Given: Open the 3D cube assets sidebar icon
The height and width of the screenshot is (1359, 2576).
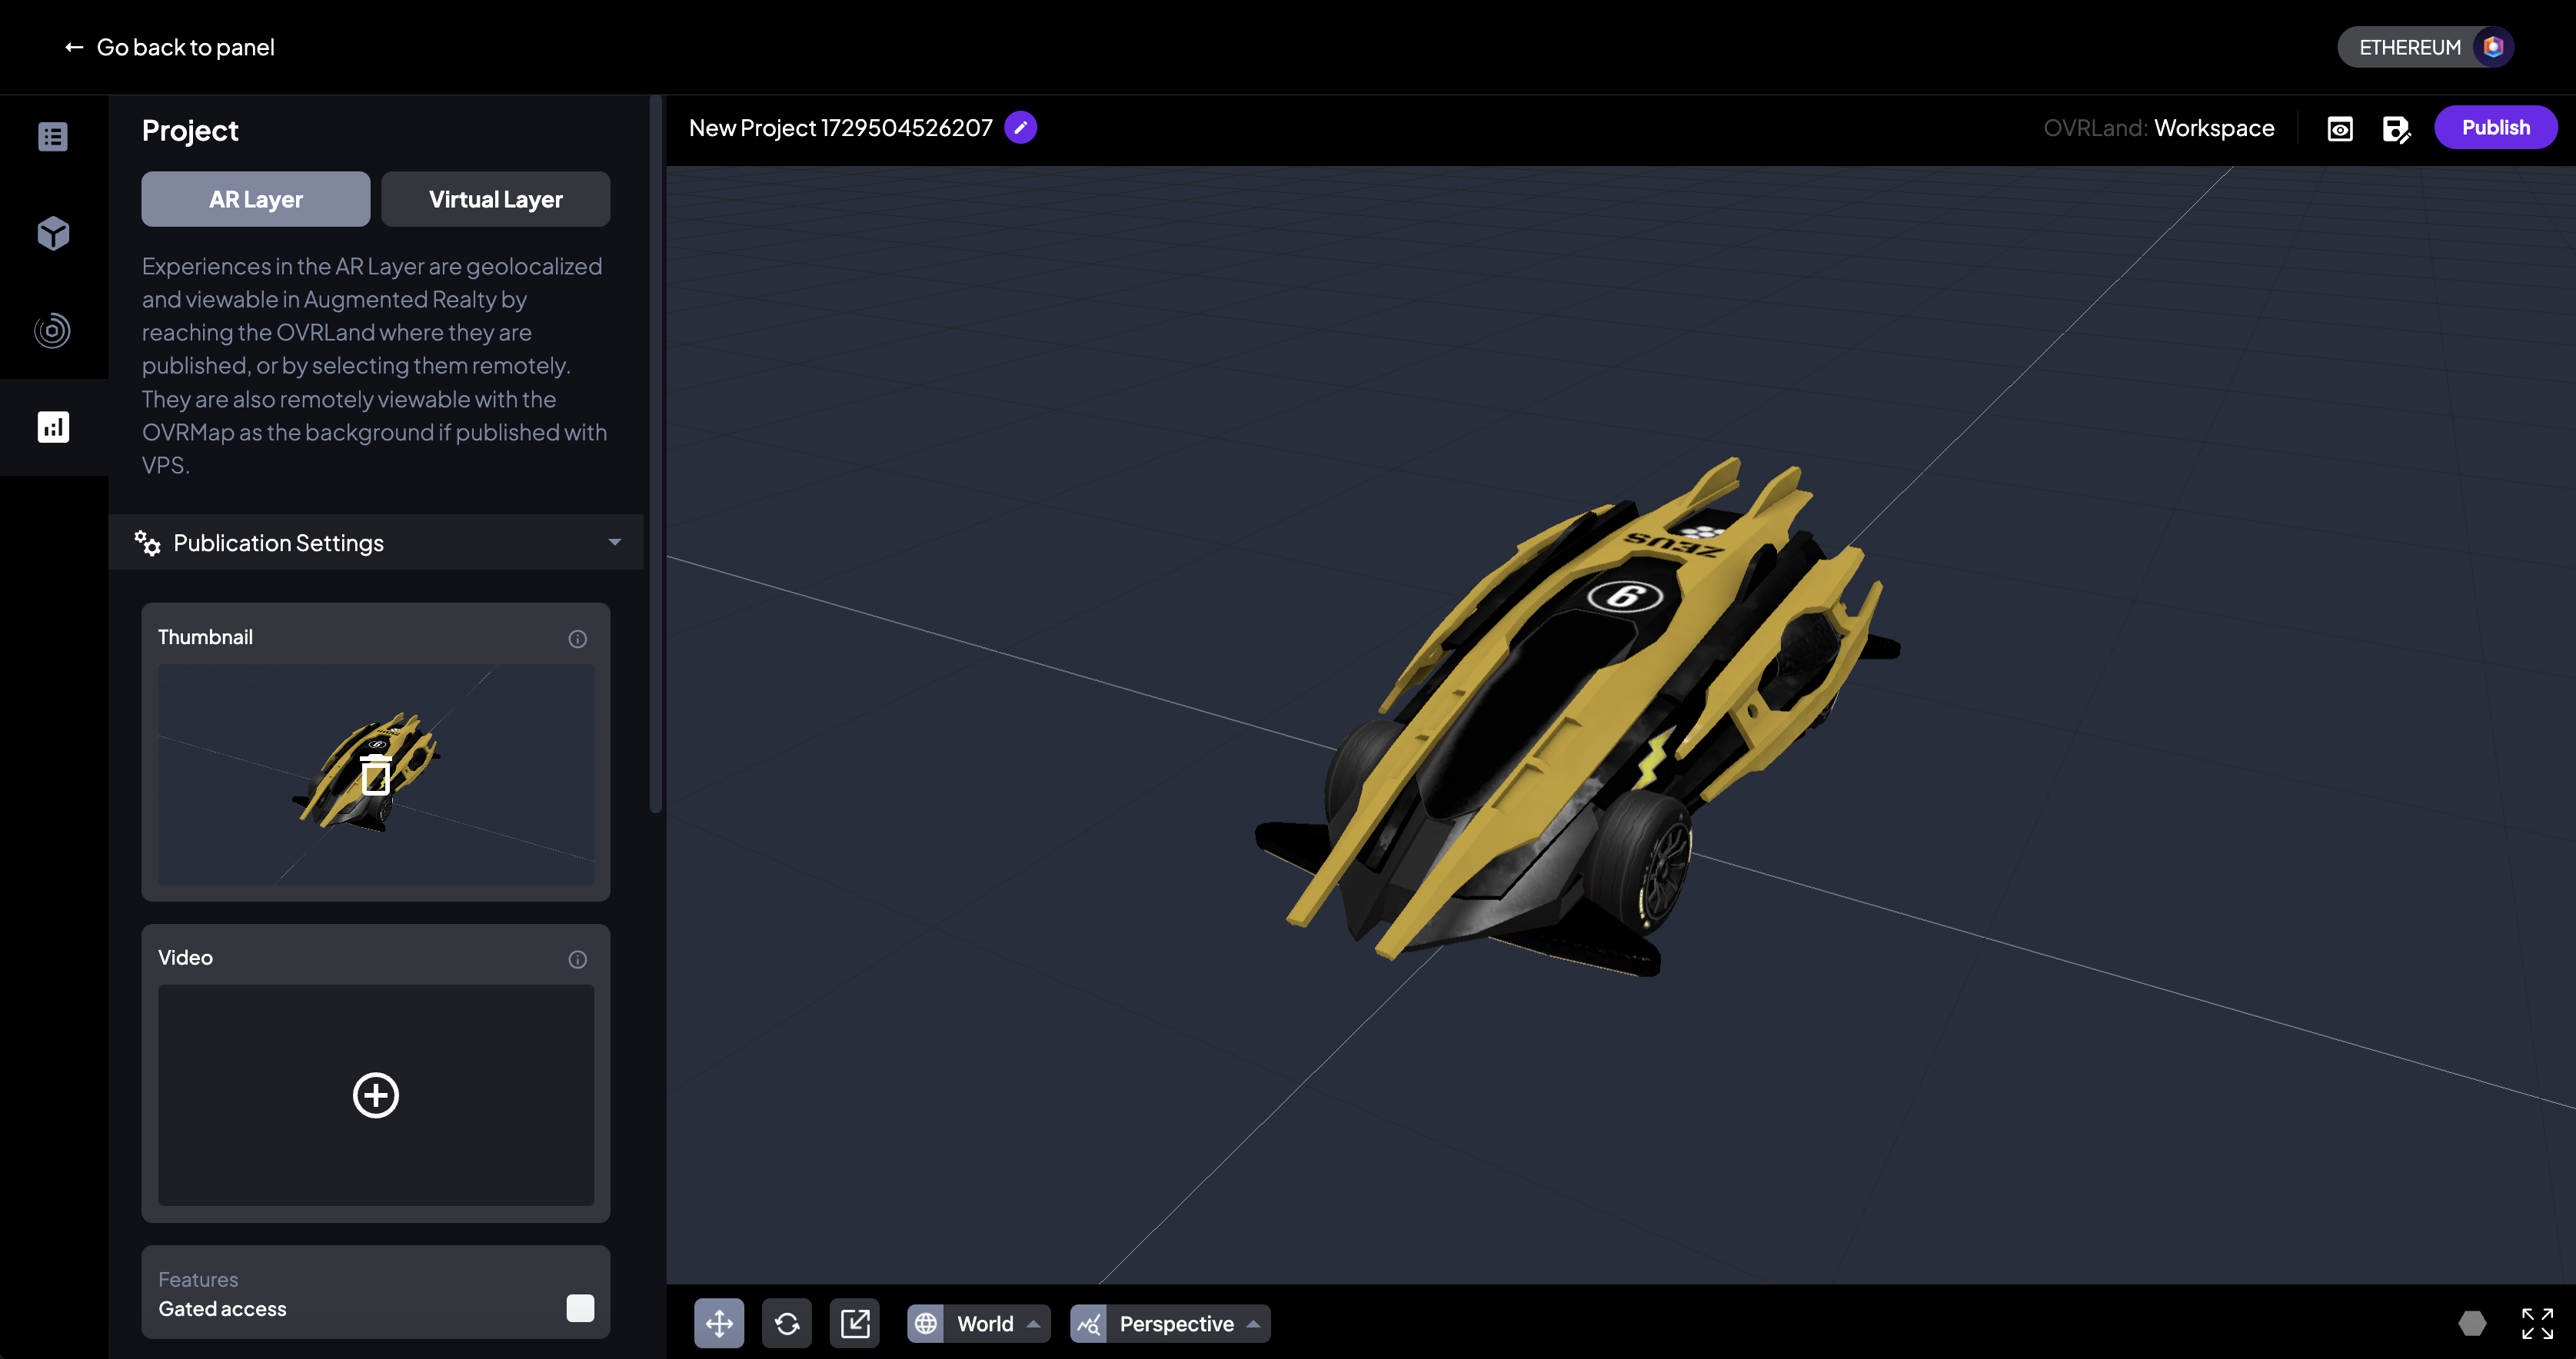Looking at the screenshot, I should coord(53,234).
